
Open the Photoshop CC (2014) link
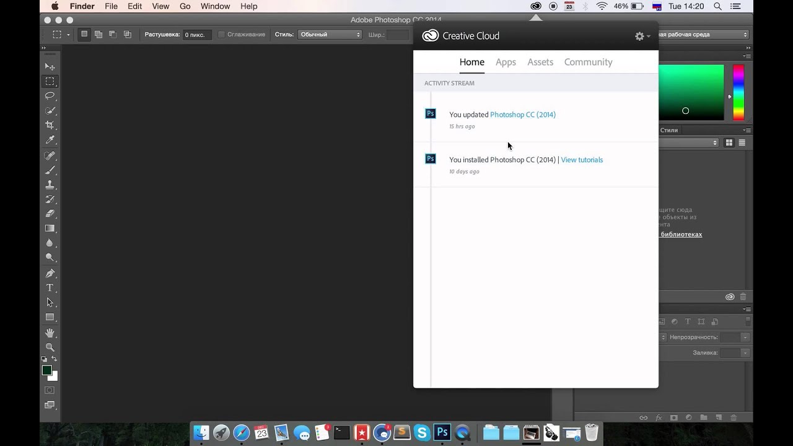523,115
